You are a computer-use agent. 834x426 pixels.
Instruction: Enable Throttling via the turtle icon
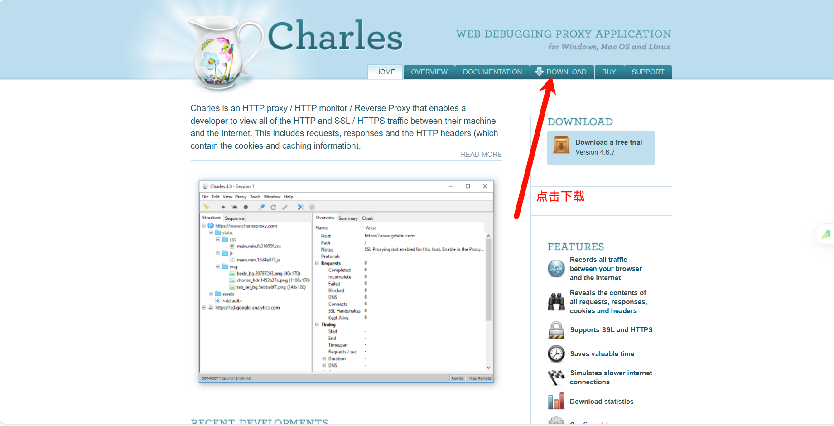[234, 207]
